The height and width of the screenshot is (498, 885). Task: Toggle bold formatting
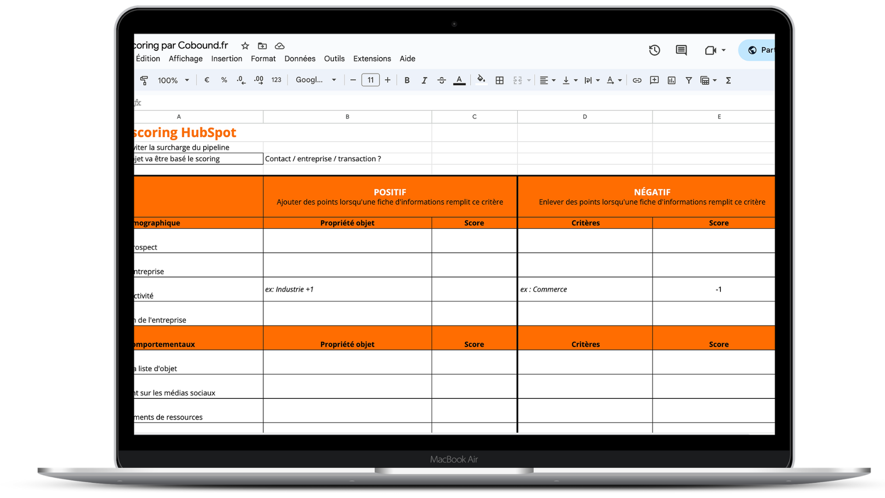pyautogui.click(x=407, y=80)
